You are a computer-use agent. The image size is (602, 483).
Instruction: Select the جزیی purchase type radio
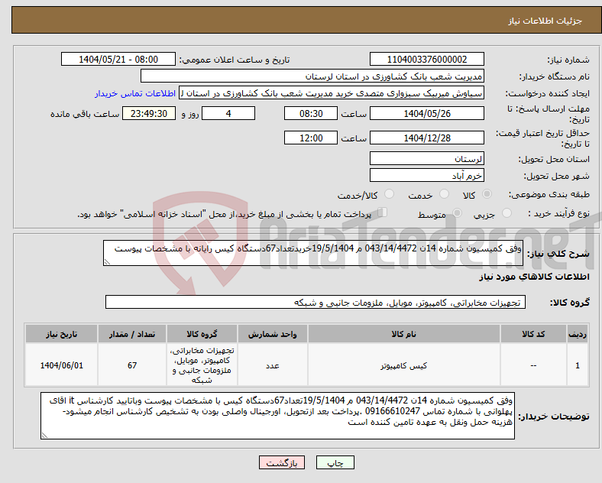(507, 213)
